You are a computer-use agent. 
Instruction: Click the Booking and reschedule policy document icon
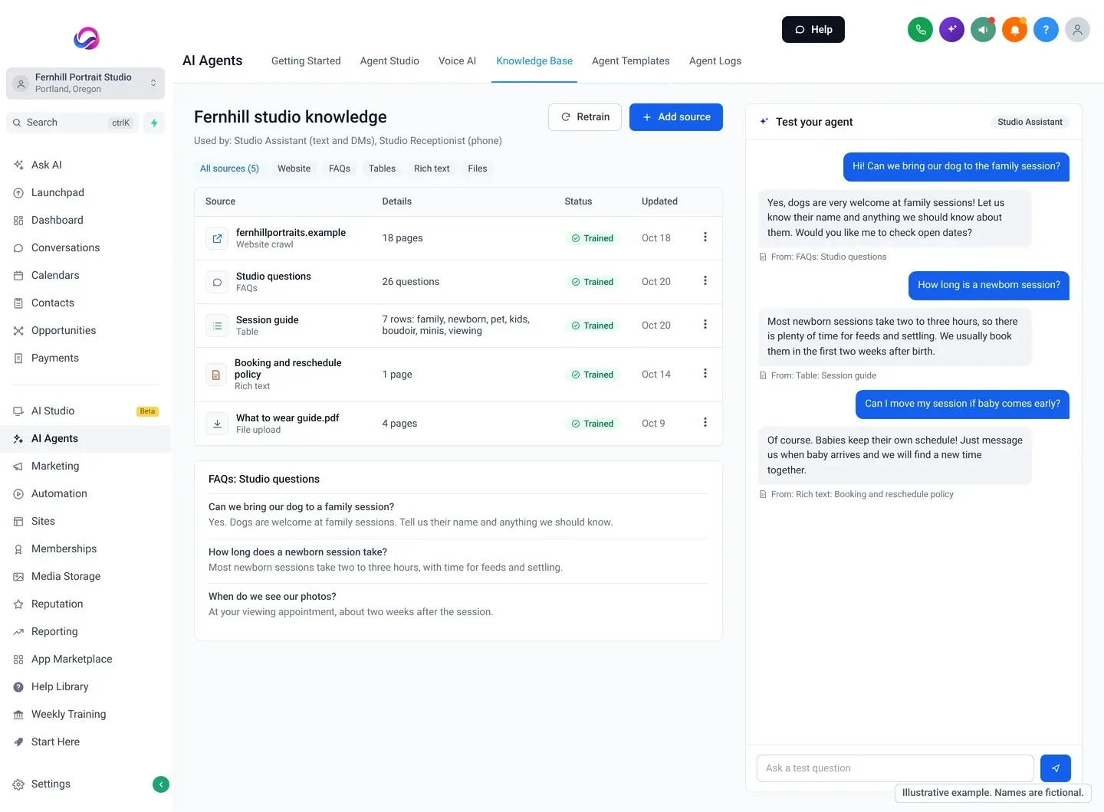(216, 375)
